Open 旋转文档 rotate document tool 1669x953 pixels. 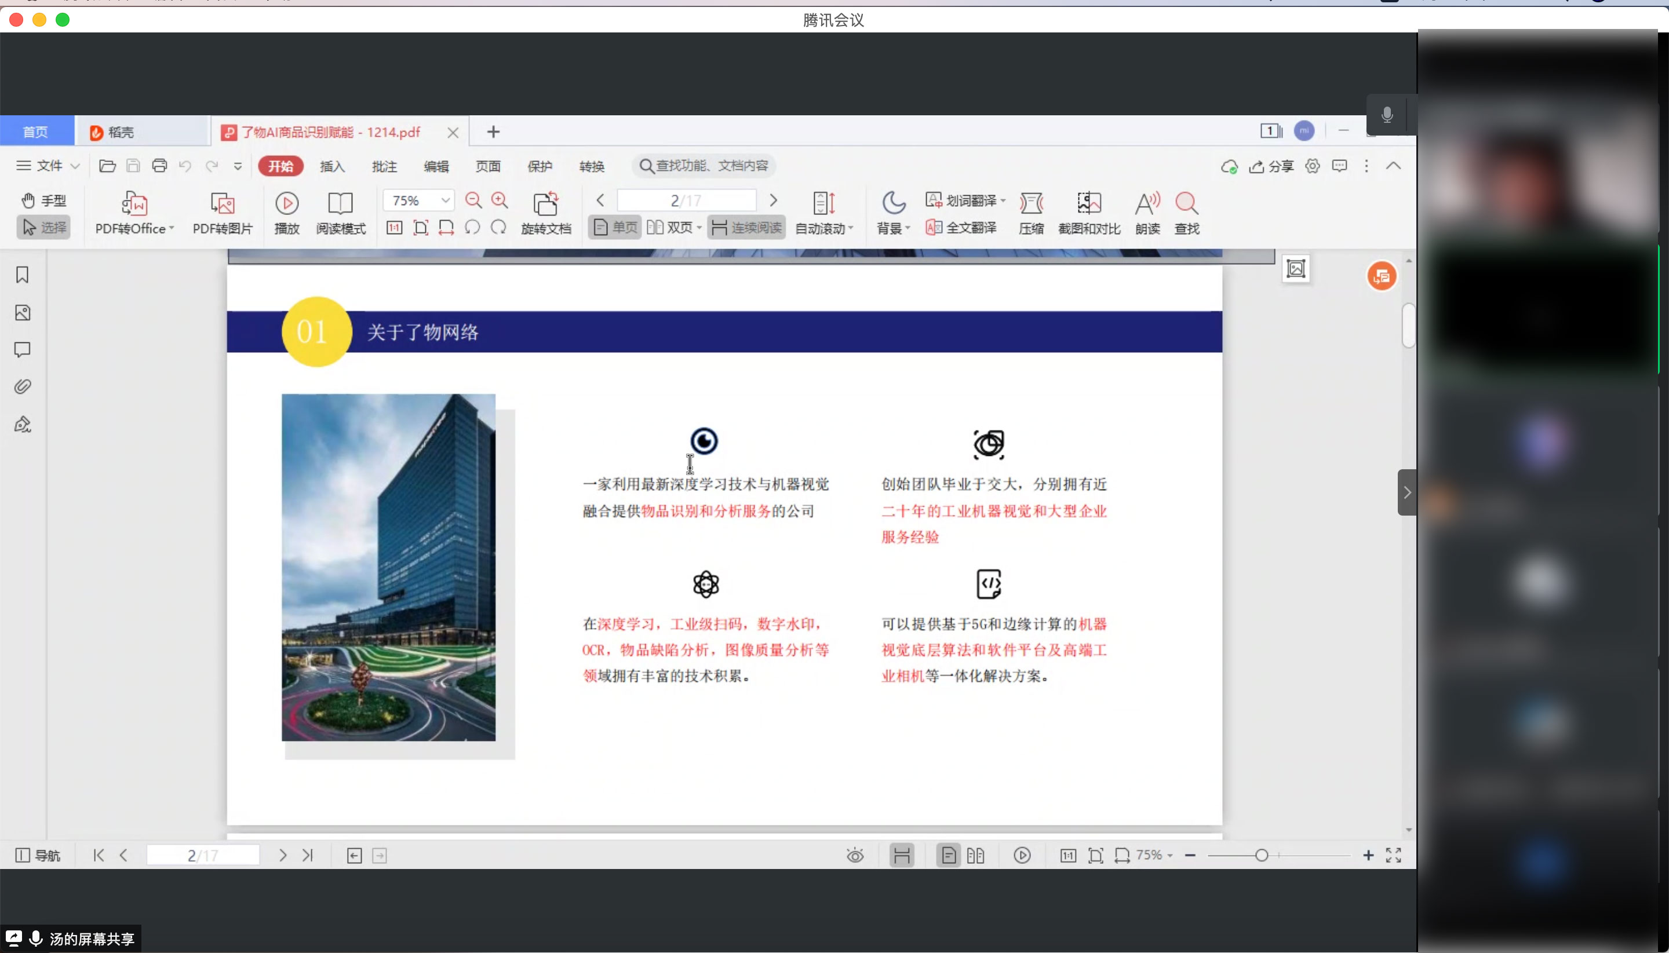(545, 205)
